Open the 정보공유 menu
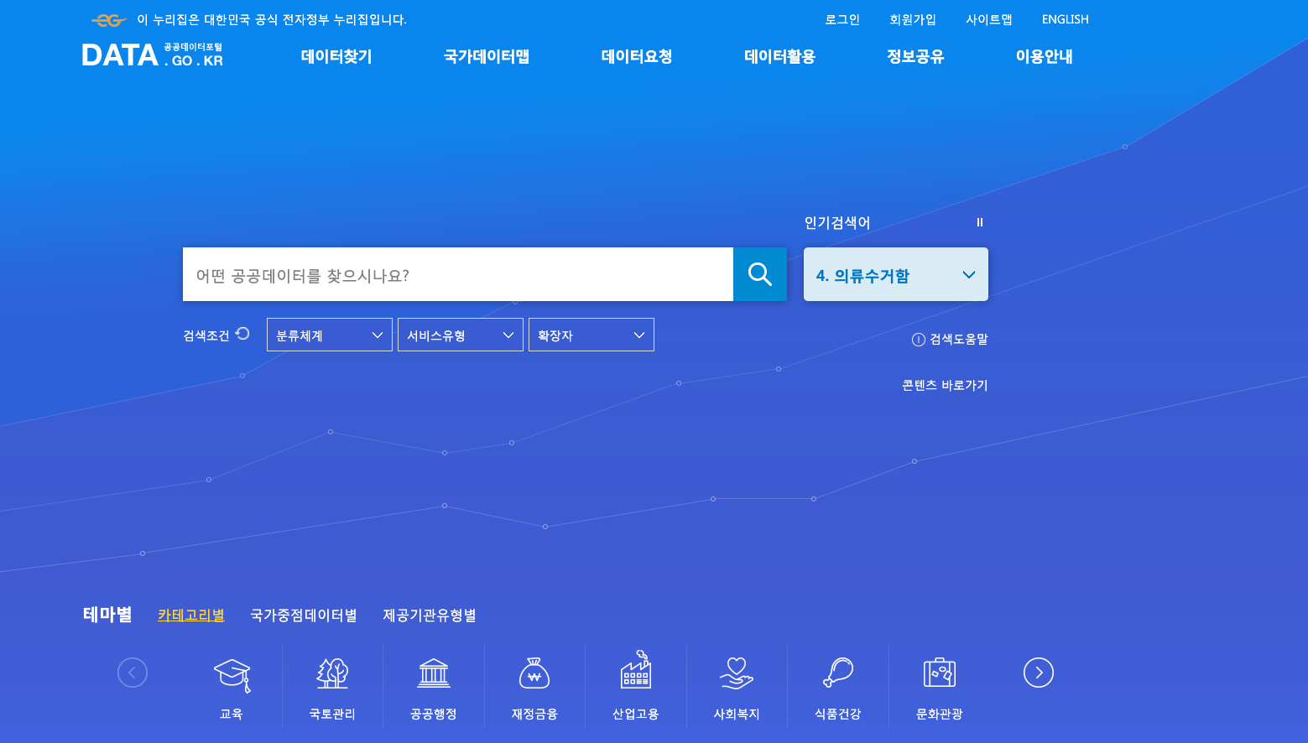The height and width of the screenshot is (743, 1308). tap(915, 56)
